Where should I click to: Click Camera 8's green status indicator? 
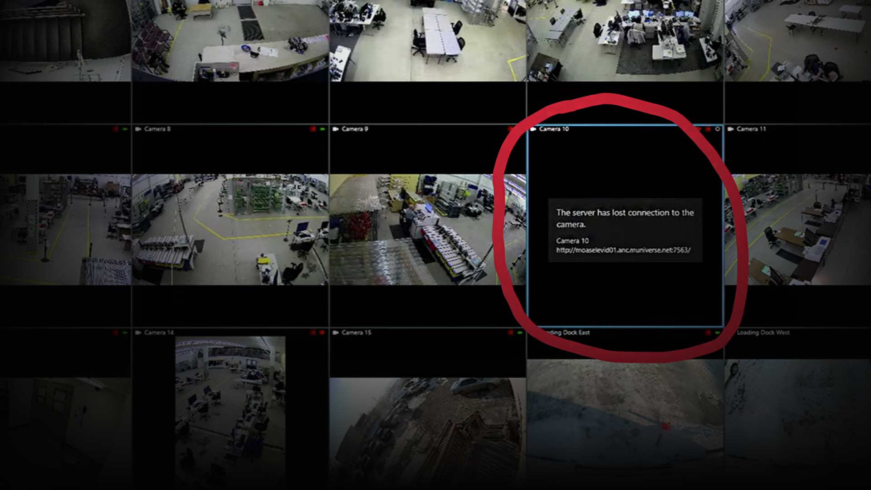coord(323,129)
